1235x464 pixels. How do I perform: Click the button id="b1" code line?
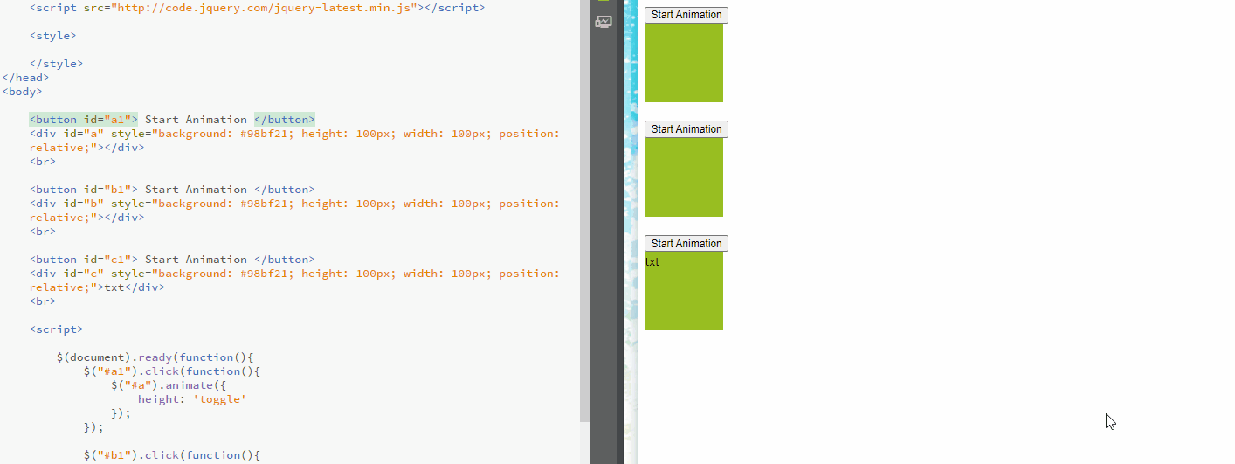(x=172, y=190)
